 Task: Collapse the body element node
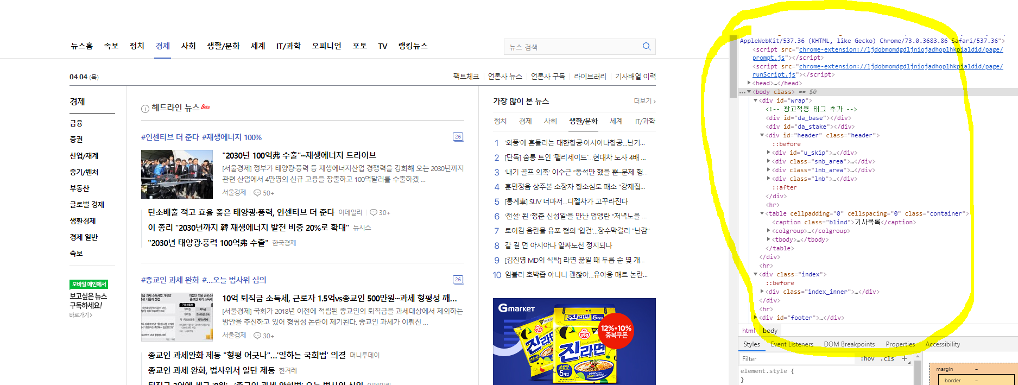(749, 92)
